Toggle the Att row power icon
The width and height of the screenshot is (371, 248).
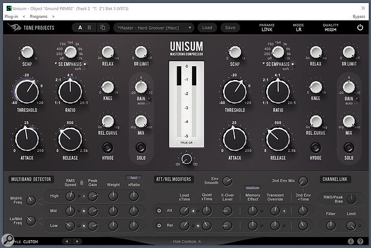pyautogui.click(x=159, y=210)
